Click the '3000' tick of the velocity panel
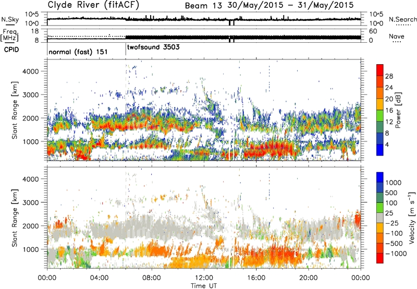 pos(31,202)
